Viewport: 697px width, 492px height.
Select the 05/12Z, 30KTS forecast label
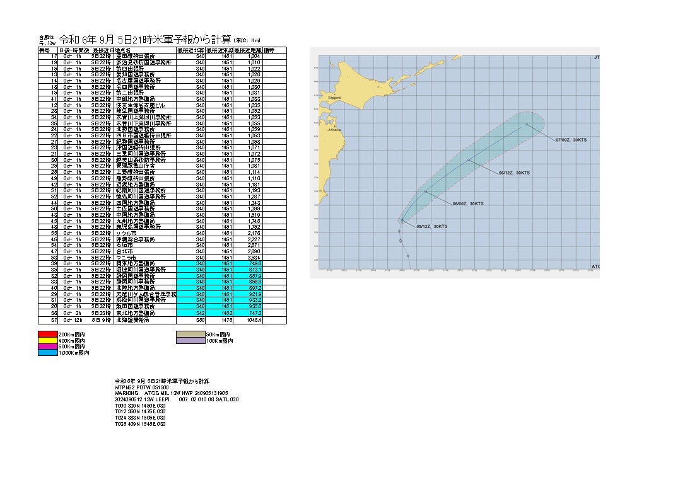tap(431, 226)
